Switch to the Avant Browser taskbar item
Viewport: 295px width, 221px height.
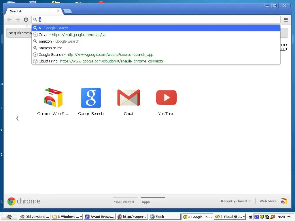coord(99,217)
